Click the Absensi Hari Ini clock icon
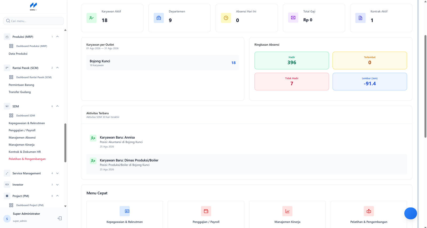This screenshot has height=228, width=427. [226, 18]
